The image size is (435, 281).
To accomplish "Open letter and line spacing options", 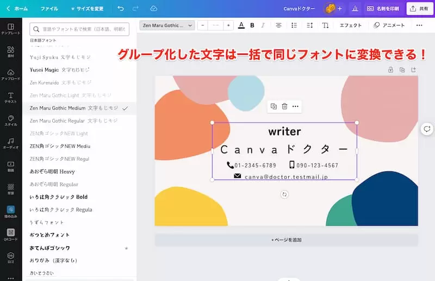I will (309, 25).
